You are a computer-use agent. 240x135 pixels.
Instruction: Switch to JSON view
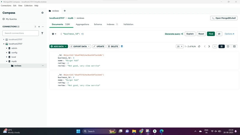click(x=228, y=46)
